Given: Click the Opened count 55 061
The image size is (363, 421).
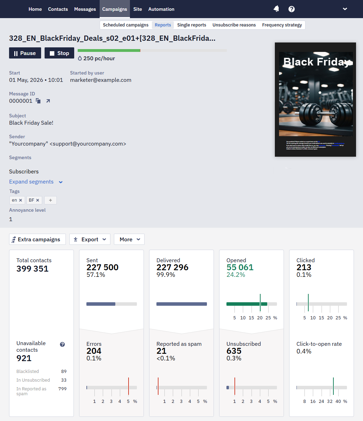Looking at the screenshot, I should (240, 267).
